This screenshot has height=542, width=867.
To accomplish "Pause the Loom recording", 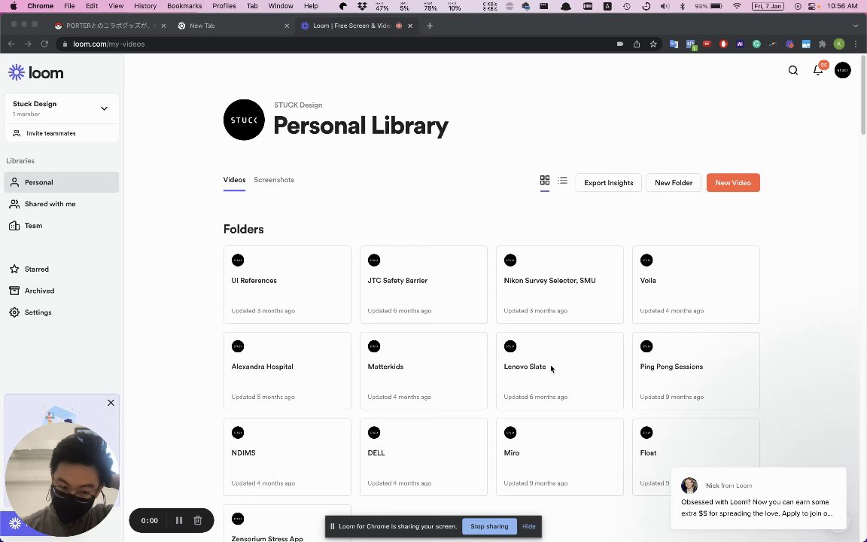I will point(178,520).
